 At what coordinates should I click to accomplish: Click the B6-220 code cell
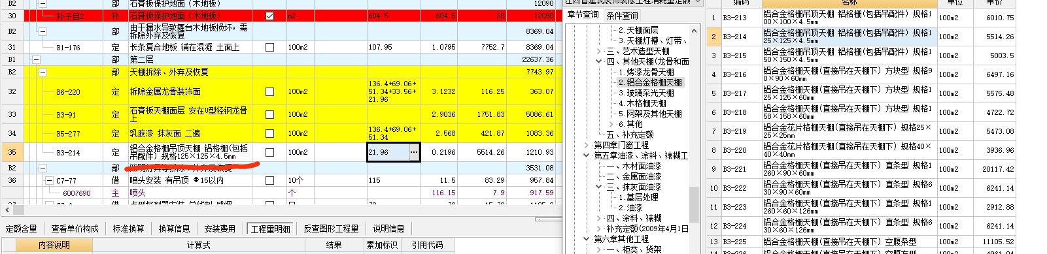pos(68,92)
